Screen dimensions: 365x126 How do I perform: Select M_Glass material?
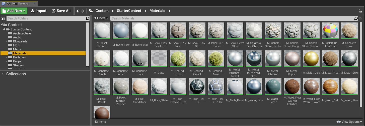[x=159, y=63]
